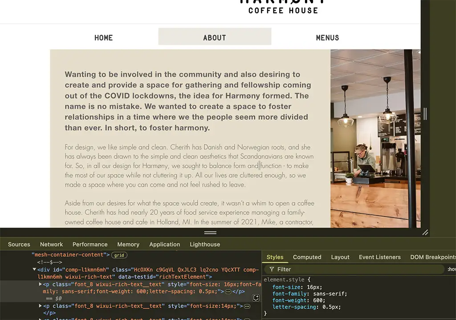The height and width of the screenshot is (320, 456).
Task: Open the Network panel
Action: 51,244
